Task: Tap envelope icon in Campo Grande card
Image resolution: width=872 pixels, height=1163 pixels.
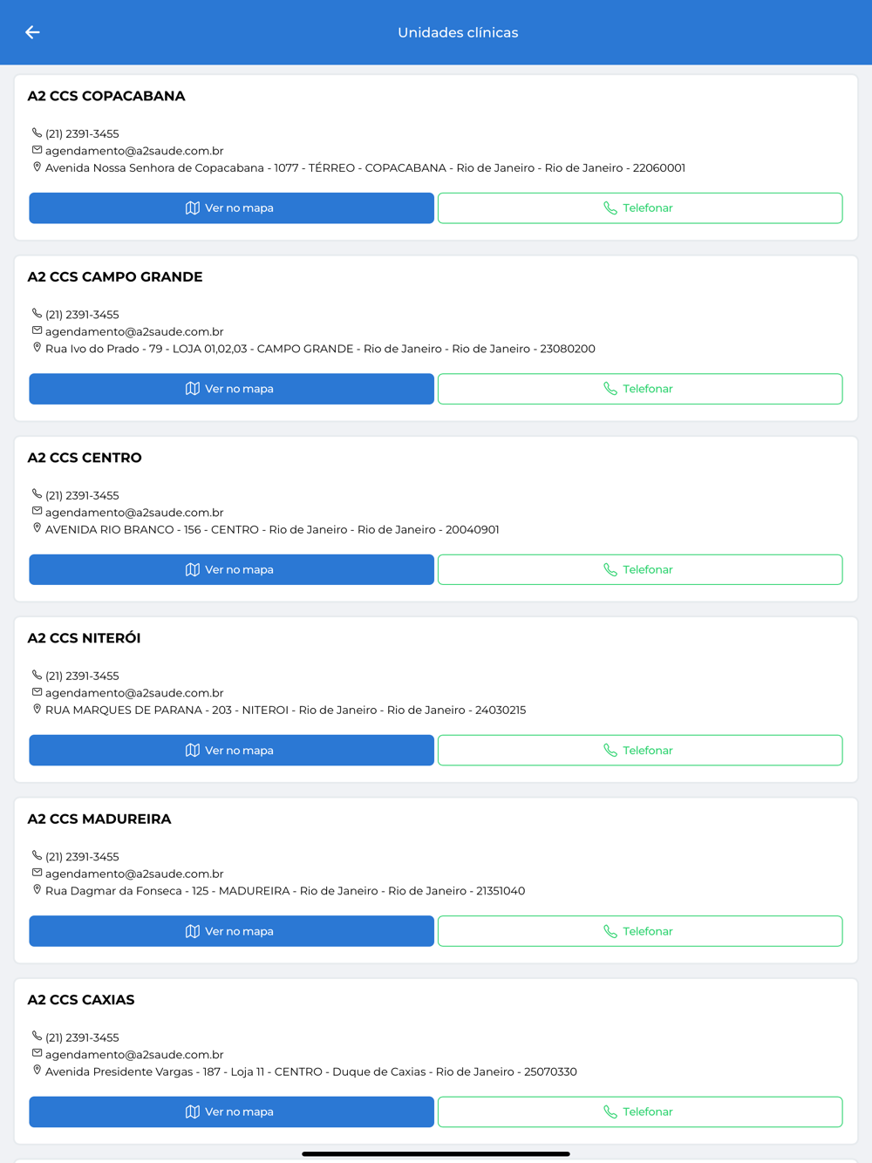Action: 37,331
